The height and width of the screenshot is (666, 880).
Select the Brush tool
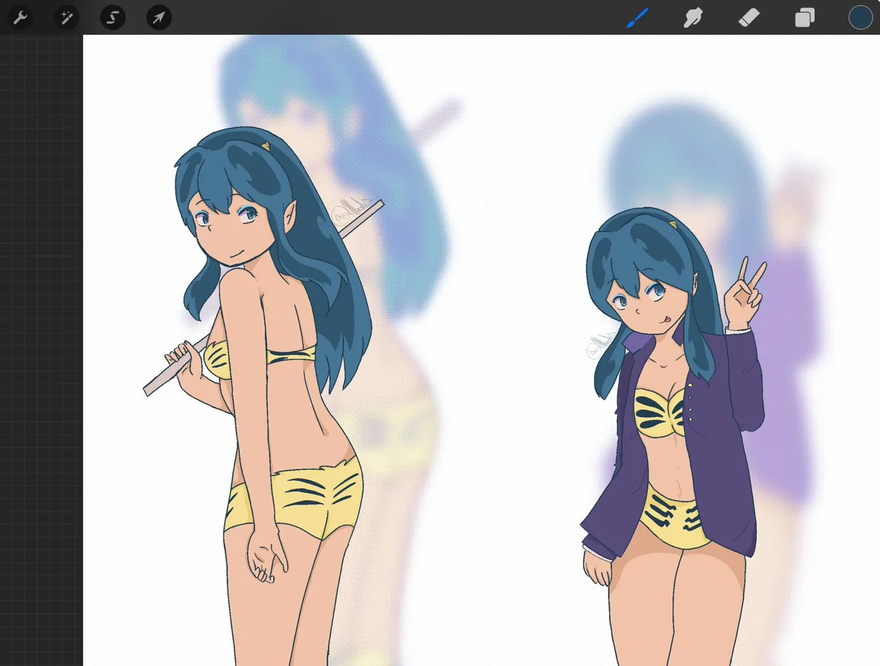tap(638, 17)
